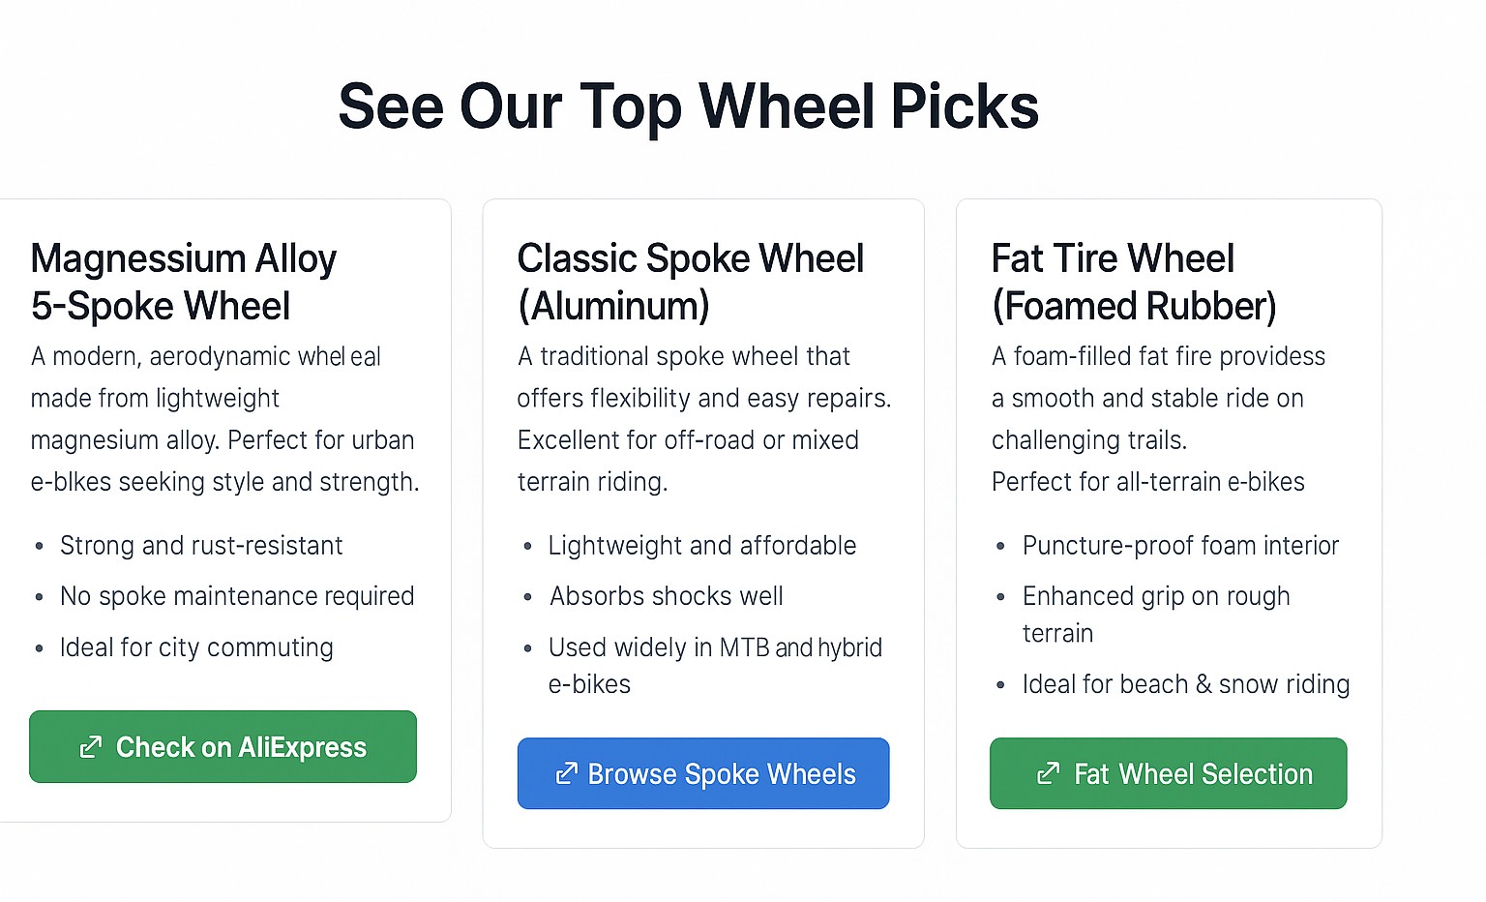Click the foam-filled fat tire description text
The width and height of the screenshot is (1486, 902).
[x=1158, y=419]
